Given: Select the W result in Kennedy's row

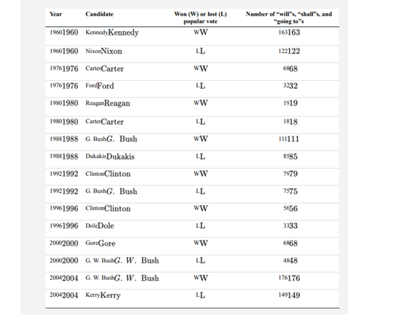Looking at the screenshot, I should (201, 33).
